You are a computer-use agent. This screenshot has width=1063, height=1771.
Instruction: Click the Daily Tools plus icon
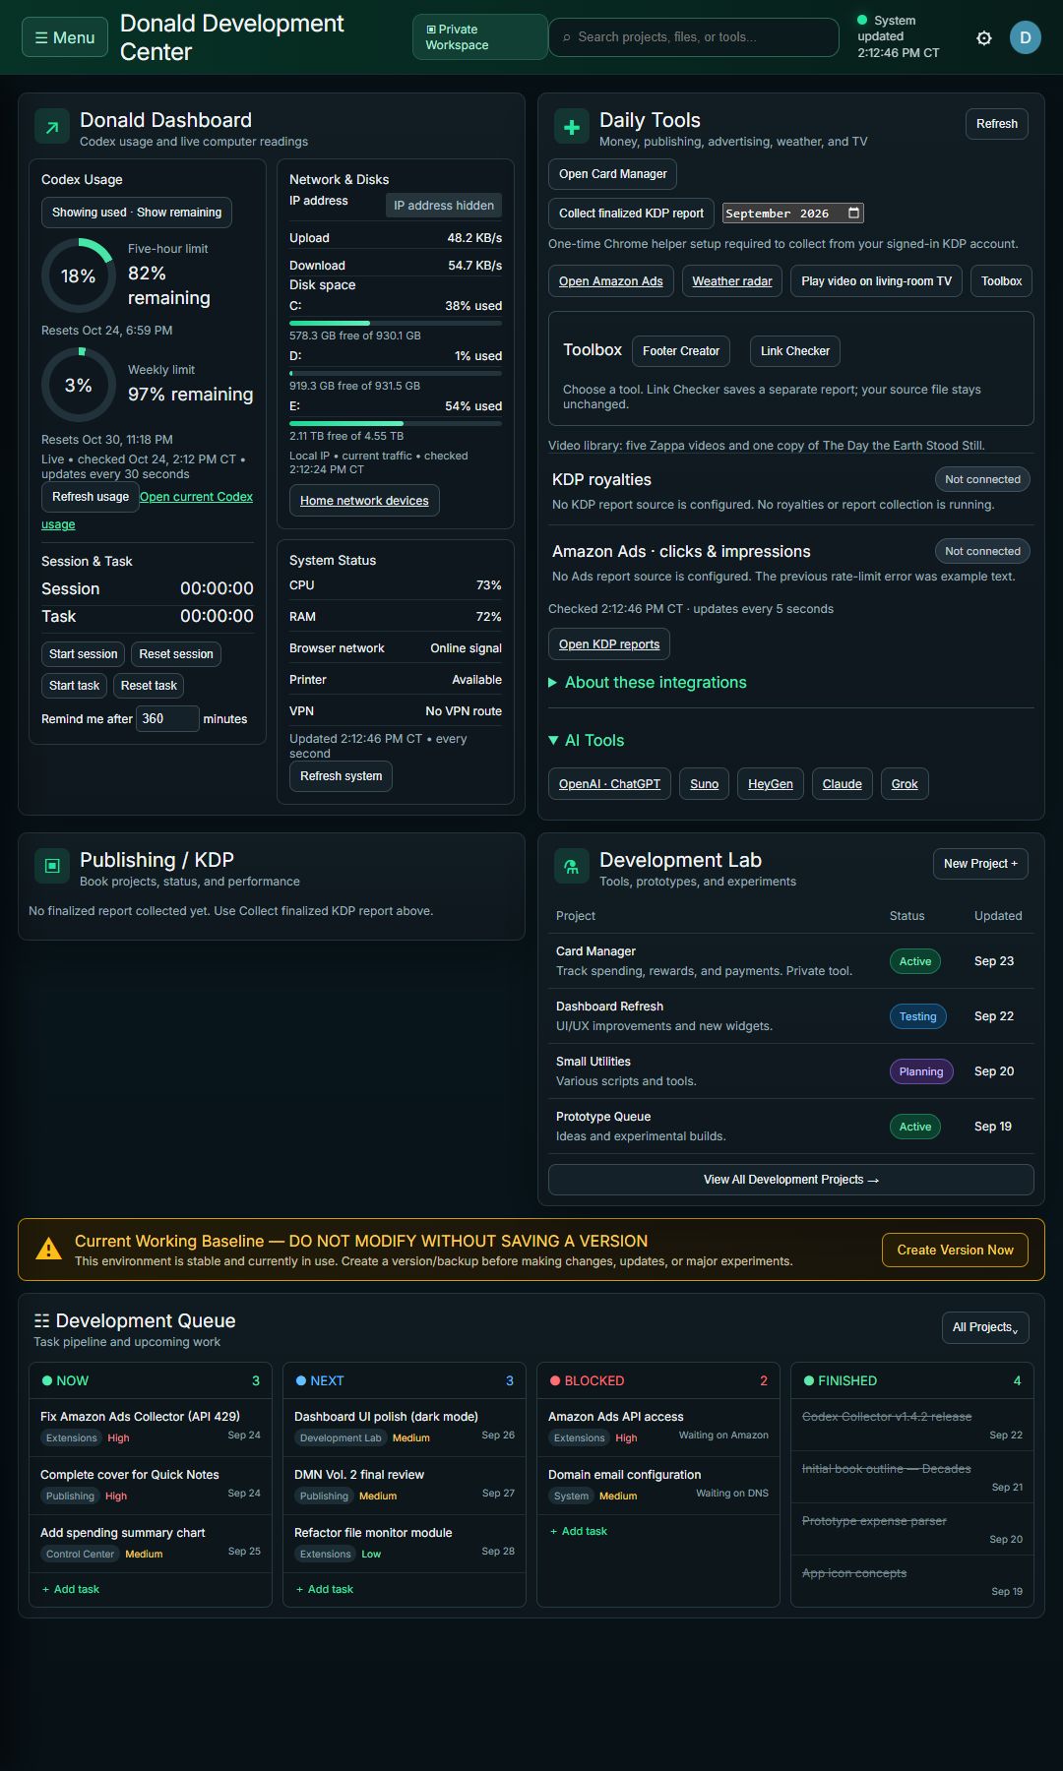(572, 126)
